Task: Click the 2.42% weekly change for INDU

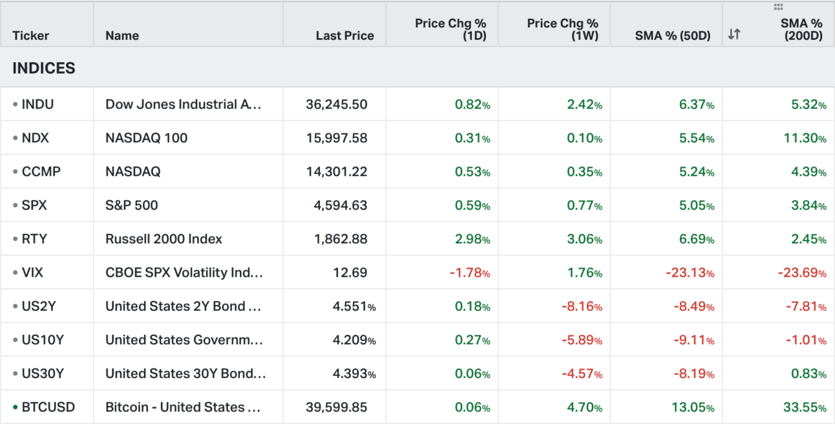Action: [x=584, y=104]
